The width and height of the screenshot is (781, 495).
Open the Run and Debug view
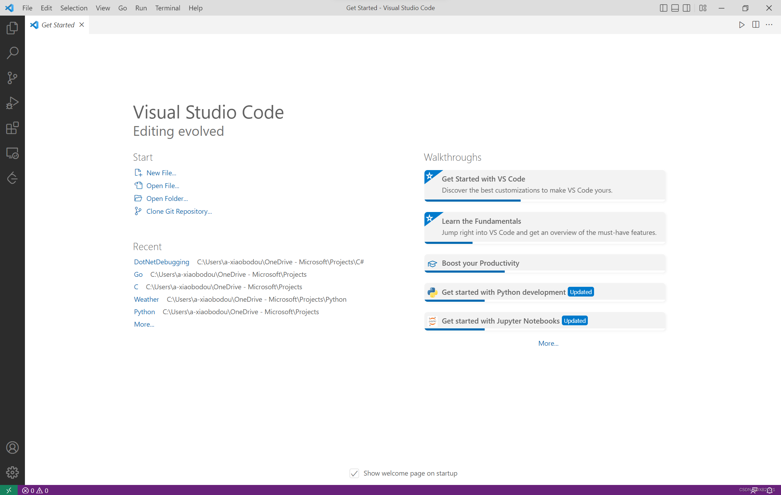[x=12, y=103]
